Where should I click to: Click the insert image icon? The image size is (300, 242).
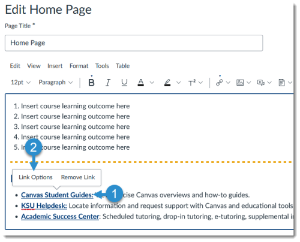coord(240,82)
